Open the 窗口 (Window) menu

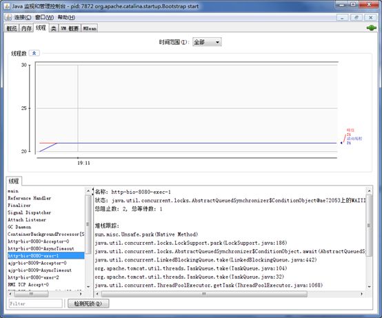point(44,17)
